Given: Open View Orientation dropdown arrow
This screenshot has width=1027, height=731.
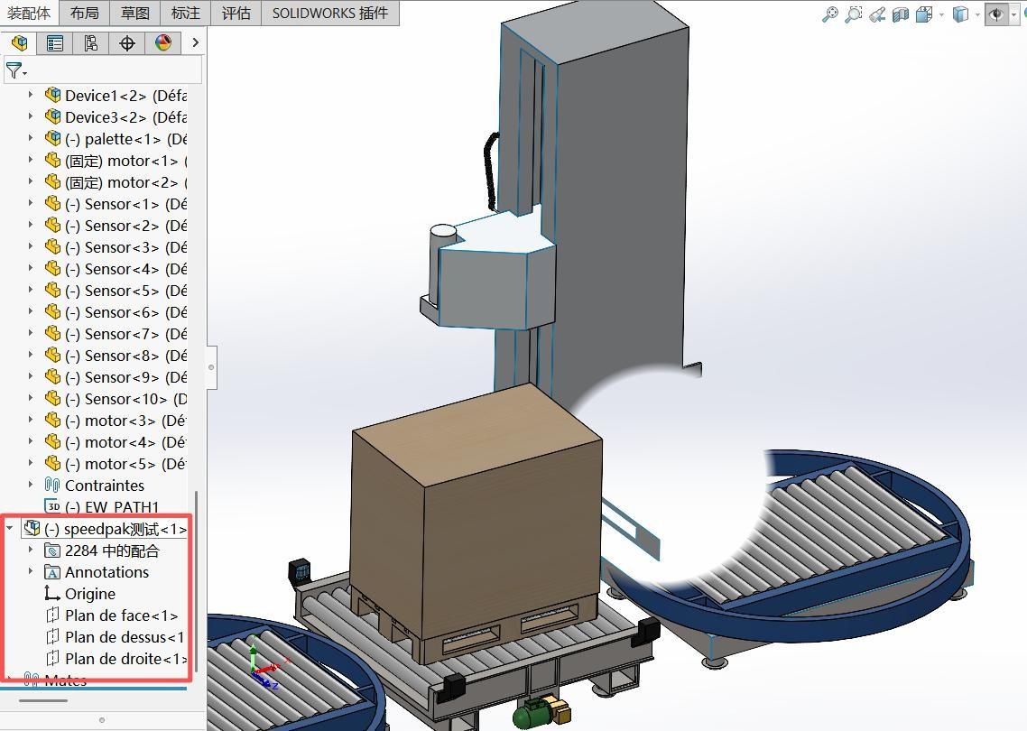Looking at the screenshot, I should click(941, 15).
